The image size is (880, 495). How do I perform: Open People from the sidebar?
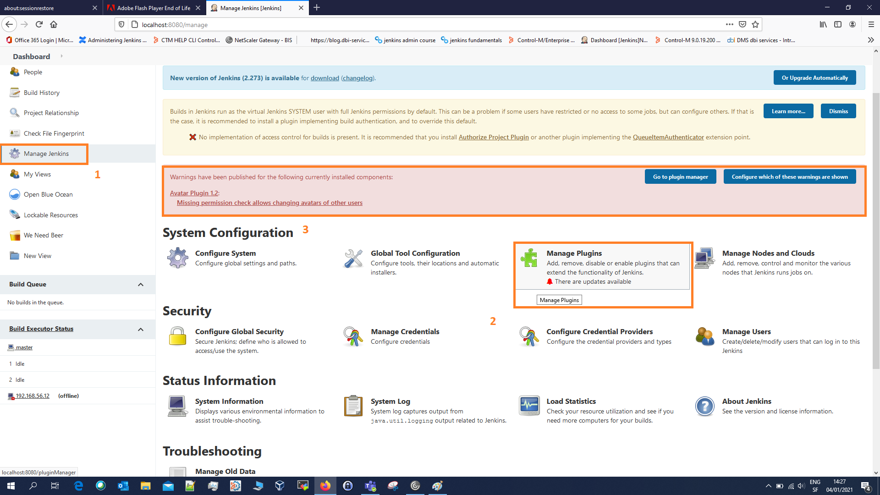33,72
